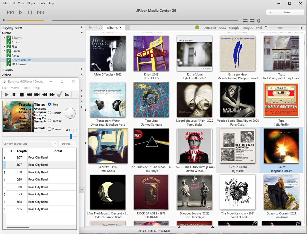This screenshot has height=234, width=307.
Task: Stop playback in HQPlayer
Action: coord(22,94)
